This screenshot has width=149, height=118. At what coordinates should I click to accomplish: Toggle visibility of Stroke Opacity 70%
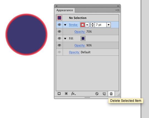[x=59, y=32]
